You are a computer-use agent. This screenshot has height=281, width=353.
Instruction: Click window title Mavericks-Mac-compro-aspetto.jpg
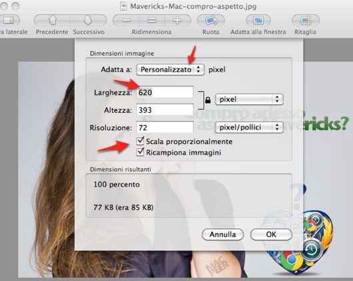(193, 6)
